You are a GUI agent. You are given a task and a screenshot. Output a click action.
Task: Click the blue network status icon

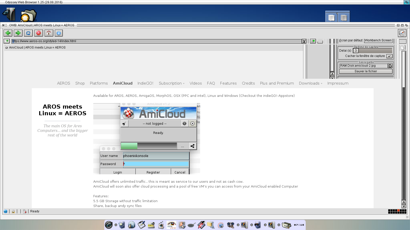tap(5, 211)
